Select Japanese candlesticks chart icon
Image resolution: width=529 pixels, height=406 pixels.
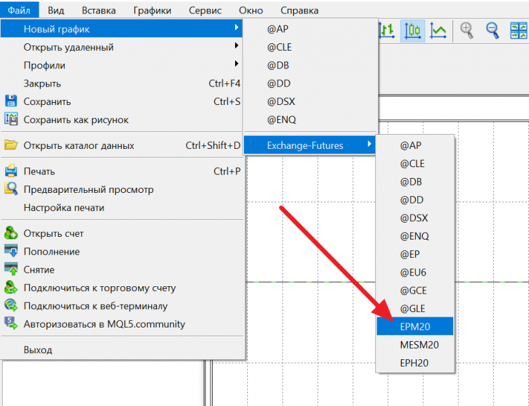coord(412,30)
